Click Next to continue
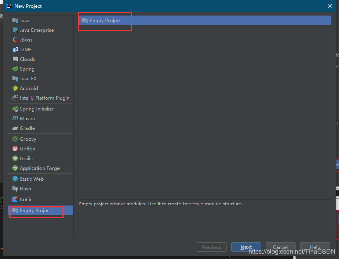Viewport: 339px width, 259px height. coord(246,247)
